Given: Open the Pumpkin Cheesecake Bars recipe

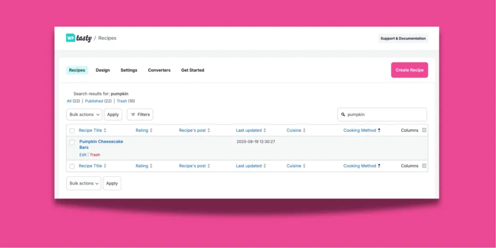Looking at the screenshot, I should pos(101,144).
